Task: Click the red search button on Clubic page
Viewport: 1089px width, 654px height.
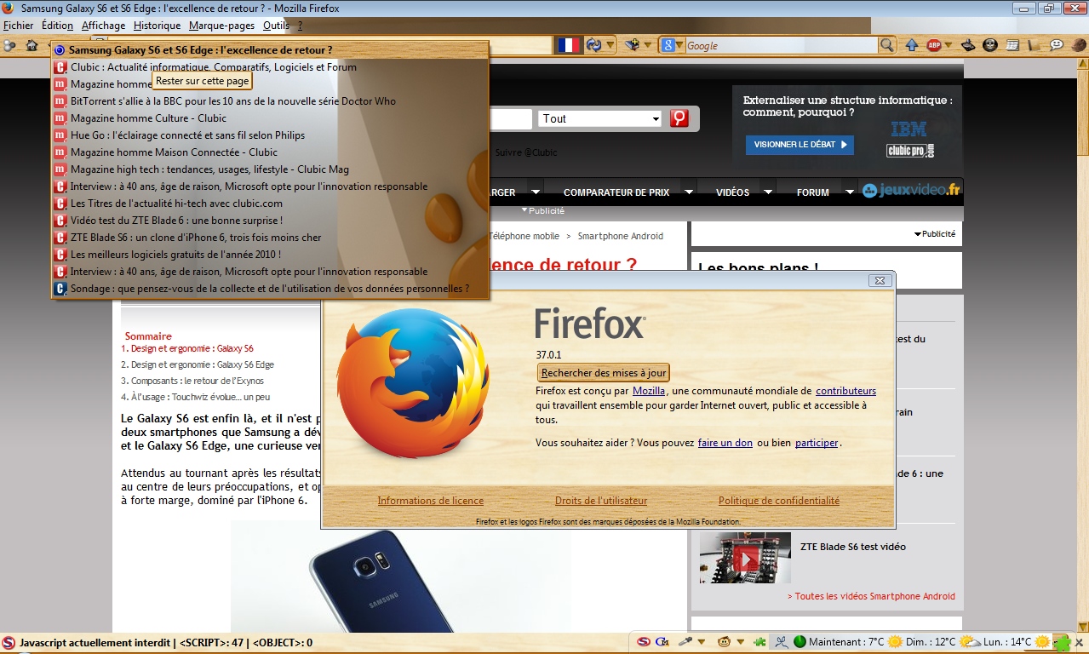Action: [679, 118]
